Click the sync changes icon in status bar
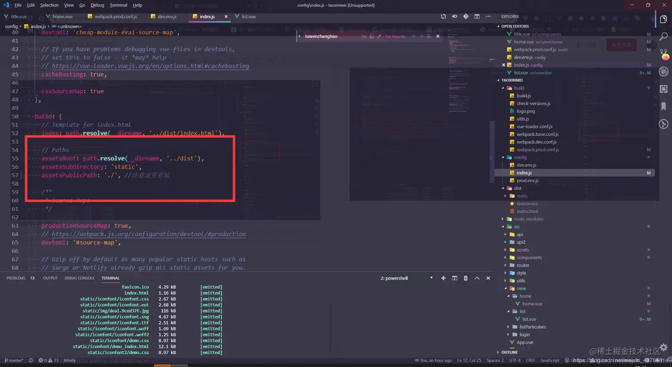 pyautogui.click(x=31, y=360)
